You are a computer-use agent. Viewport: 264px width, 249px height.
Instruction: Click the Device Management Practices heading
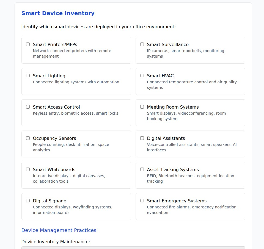59,230
